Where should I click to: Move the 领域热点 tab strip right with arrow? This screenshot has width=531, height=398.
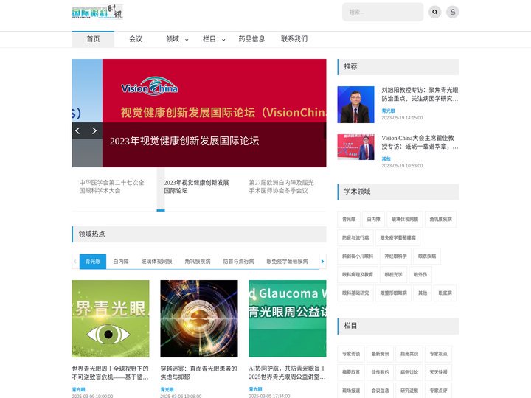click(x=322, y=261)
